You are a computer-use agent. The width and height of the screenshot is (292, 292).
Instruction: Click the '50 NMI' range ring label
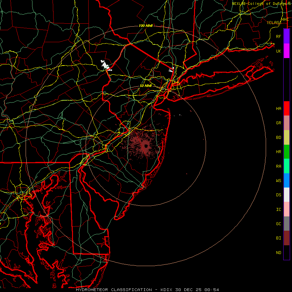point(146,86)
